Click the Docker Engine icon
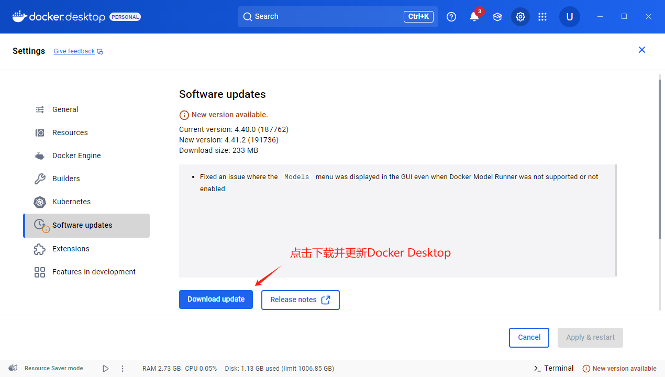The width and height of the screenshot is (665, 377). click(40, 156)
